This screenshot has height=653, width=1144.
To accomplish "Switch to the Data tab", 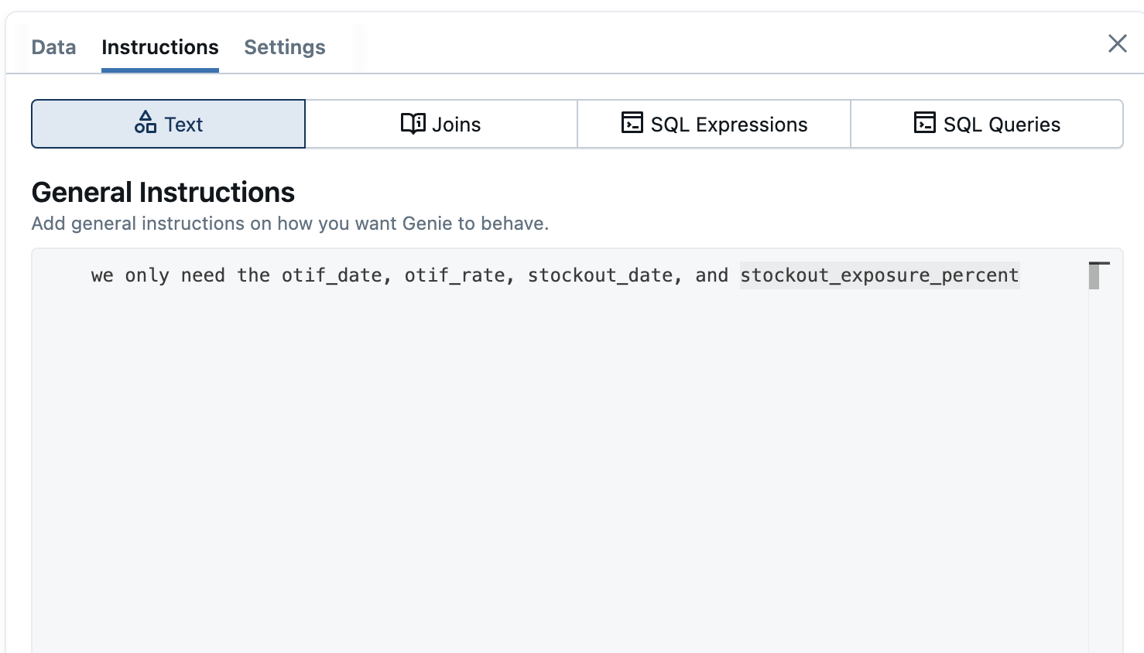I will tap(53, 47).
